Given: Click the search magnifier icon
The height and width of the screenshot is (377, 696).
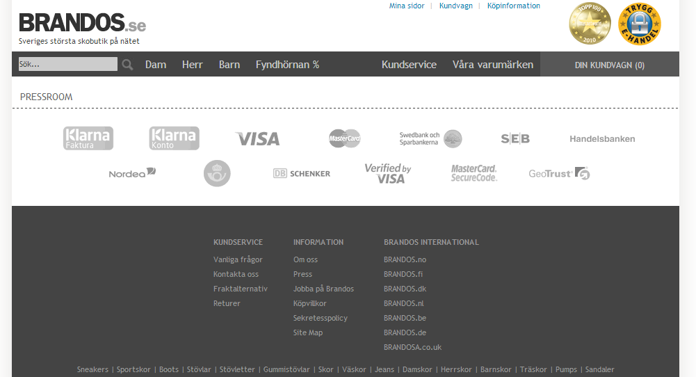Looking at the screenshot, I should (127, 65).
